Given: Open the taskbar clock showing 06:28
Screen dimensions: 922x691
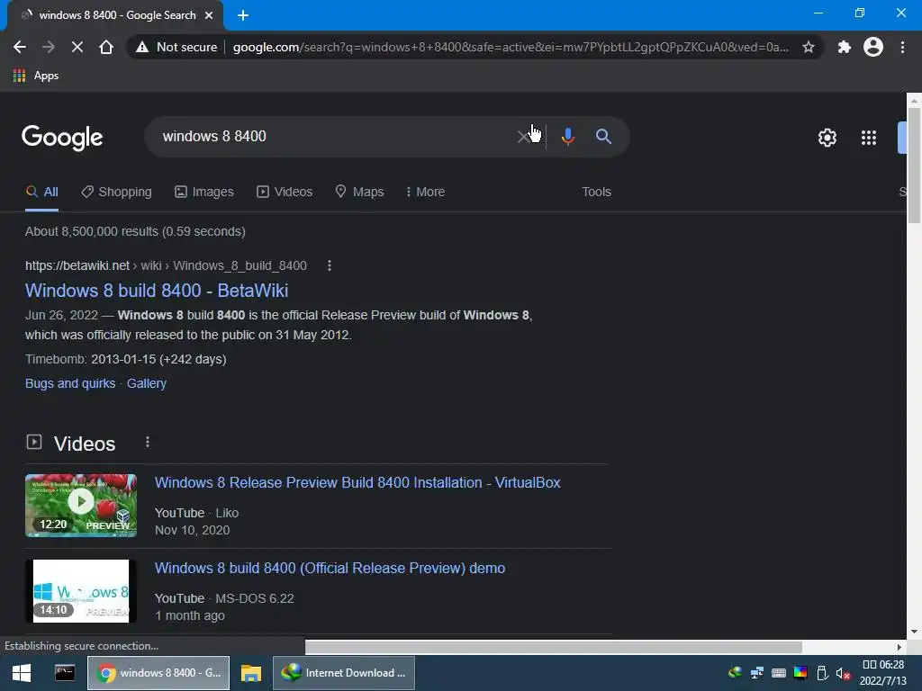Looking at the screenshot, I should 883,673.
